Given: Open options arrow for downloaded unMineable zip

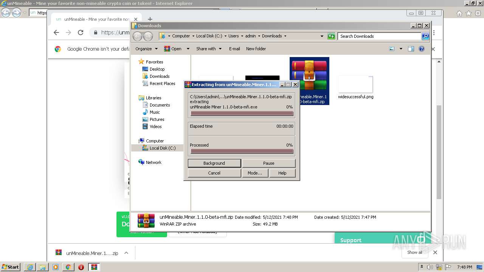Looking at the screenshot, I should pos(126,253).
